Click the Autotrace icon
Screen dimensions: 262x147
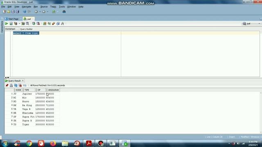click(x=23, y=24)
